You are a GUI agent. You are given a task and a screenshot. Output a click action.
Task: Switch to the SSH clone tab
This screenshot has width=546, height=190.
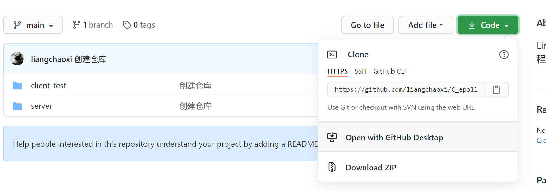360,71
